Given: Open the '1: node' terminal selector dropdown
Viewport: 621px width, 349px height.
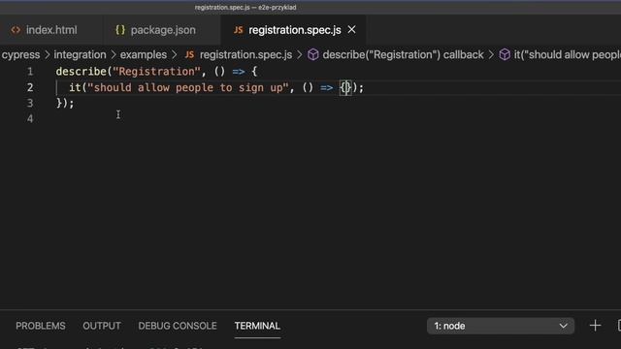Looking at the screenshot, I should [x=501, y=326].
